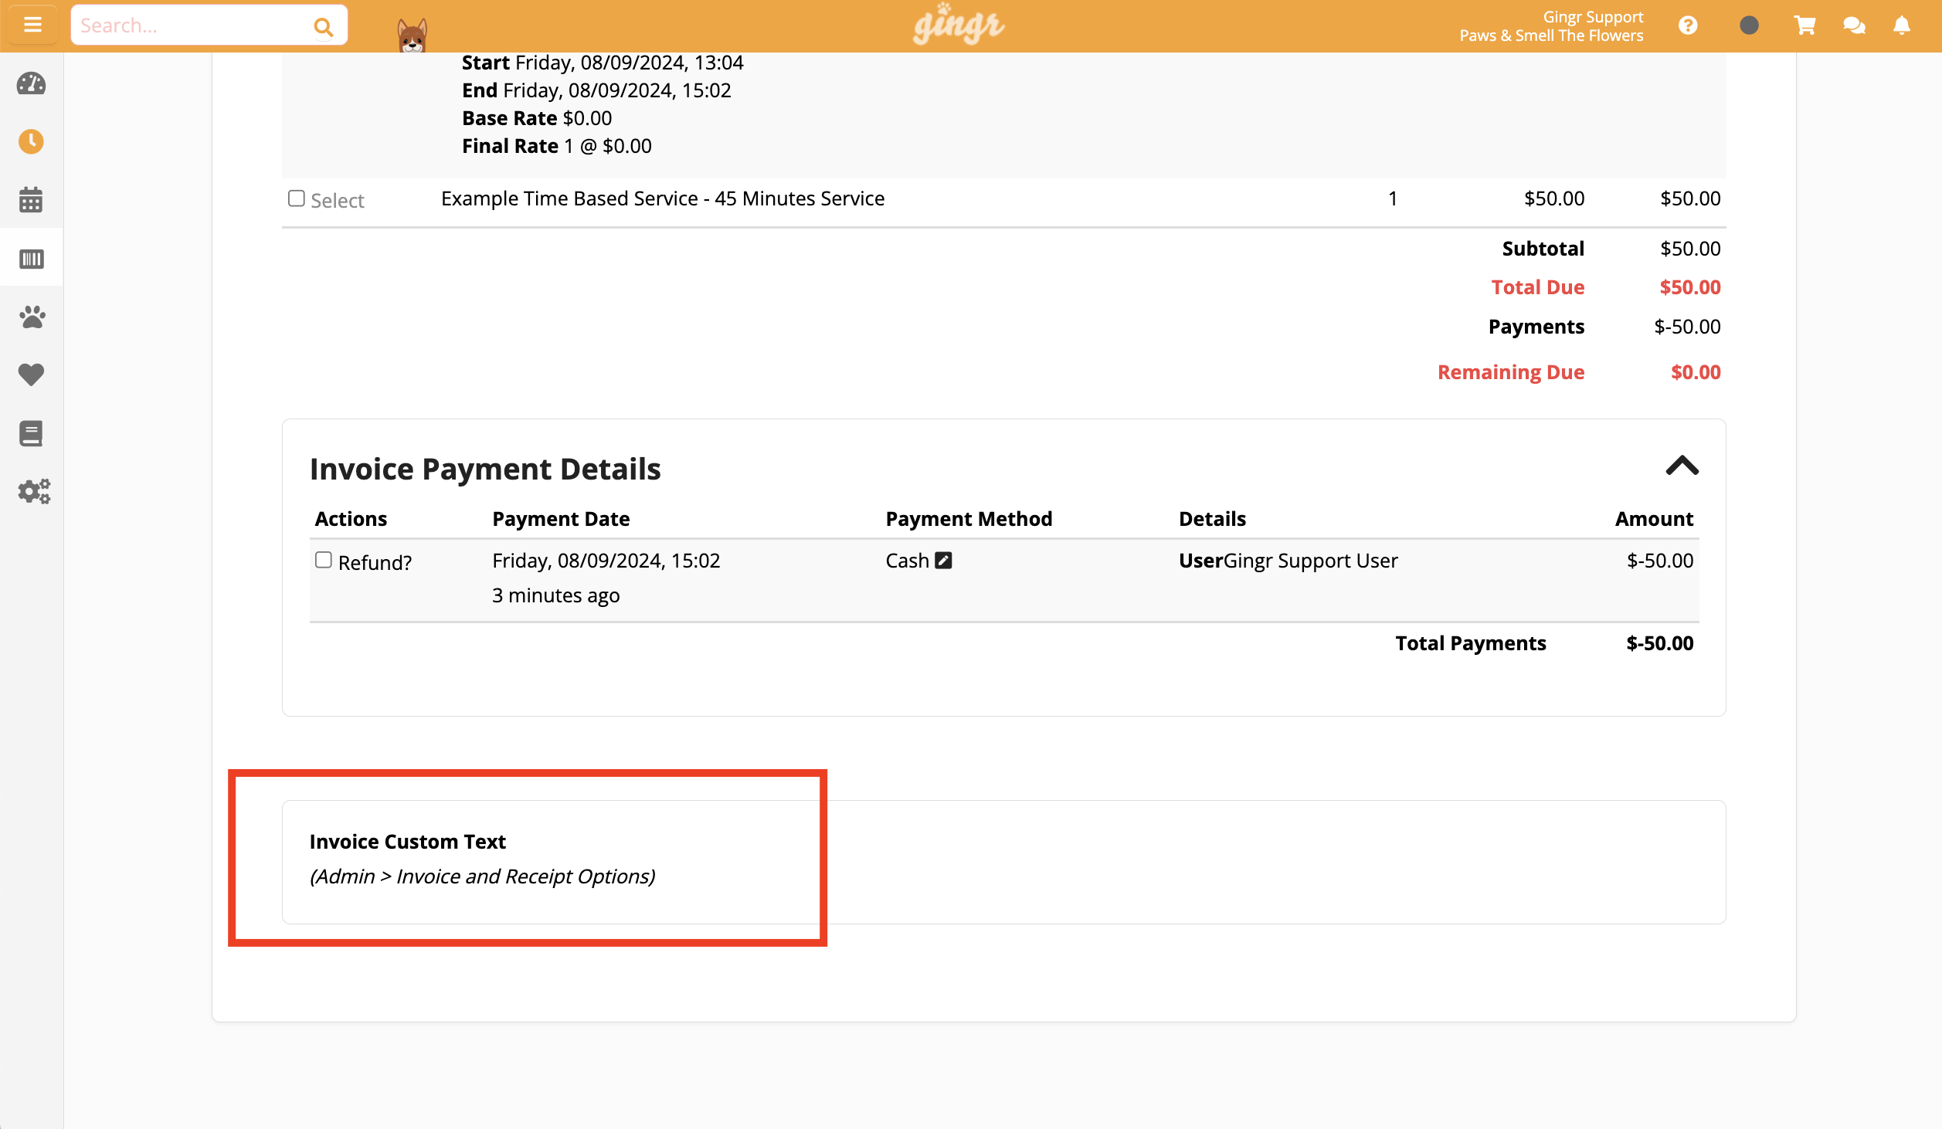Click the Base Rate $0.00 line
Image resolution: width=1942 pixels, height=1129 pixels.
pos(537,118)
